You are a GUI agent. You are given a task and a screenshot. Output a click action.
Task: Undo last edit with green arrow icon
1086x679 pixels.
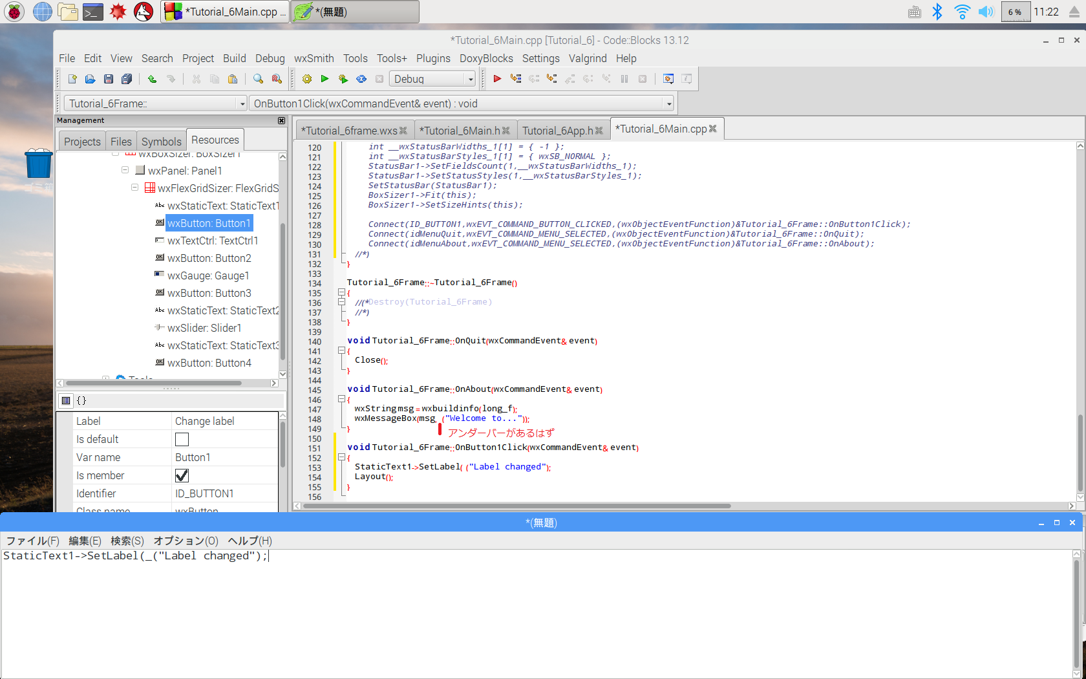click(x=152, y=79)
